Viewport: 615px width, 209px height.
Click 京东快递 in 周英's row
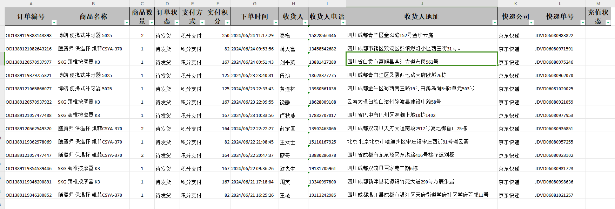(x=509, y=182)
